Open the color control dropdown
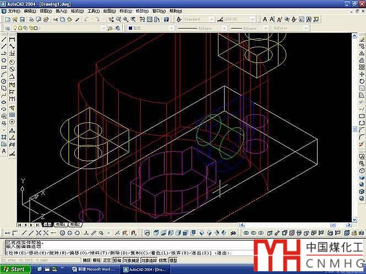The height and width of the screenshot is (274, 366). click(x=172, y=28)
